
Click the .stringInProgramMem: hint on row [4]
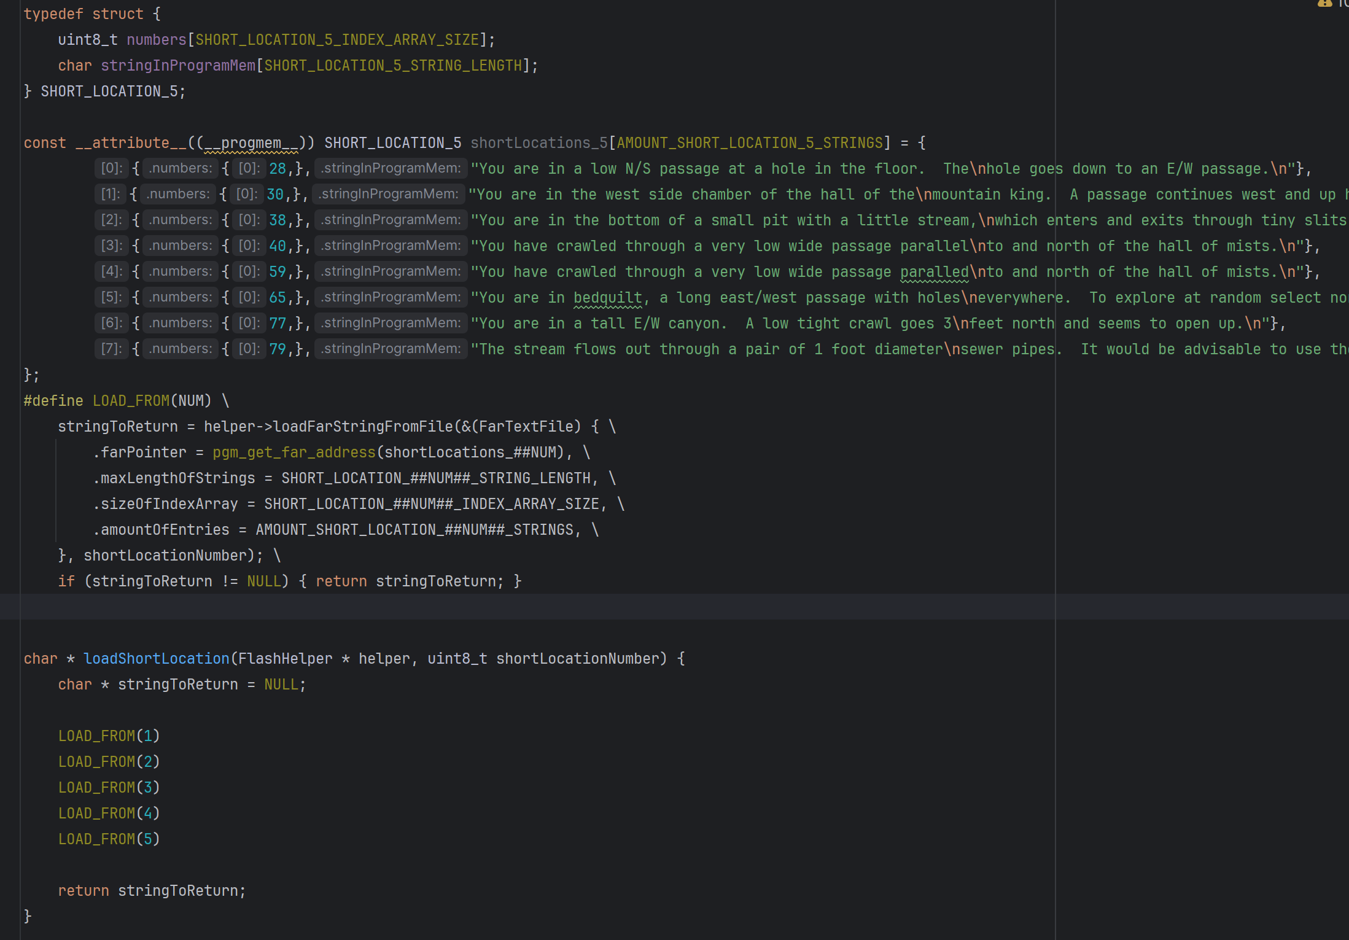pos(391,271)
